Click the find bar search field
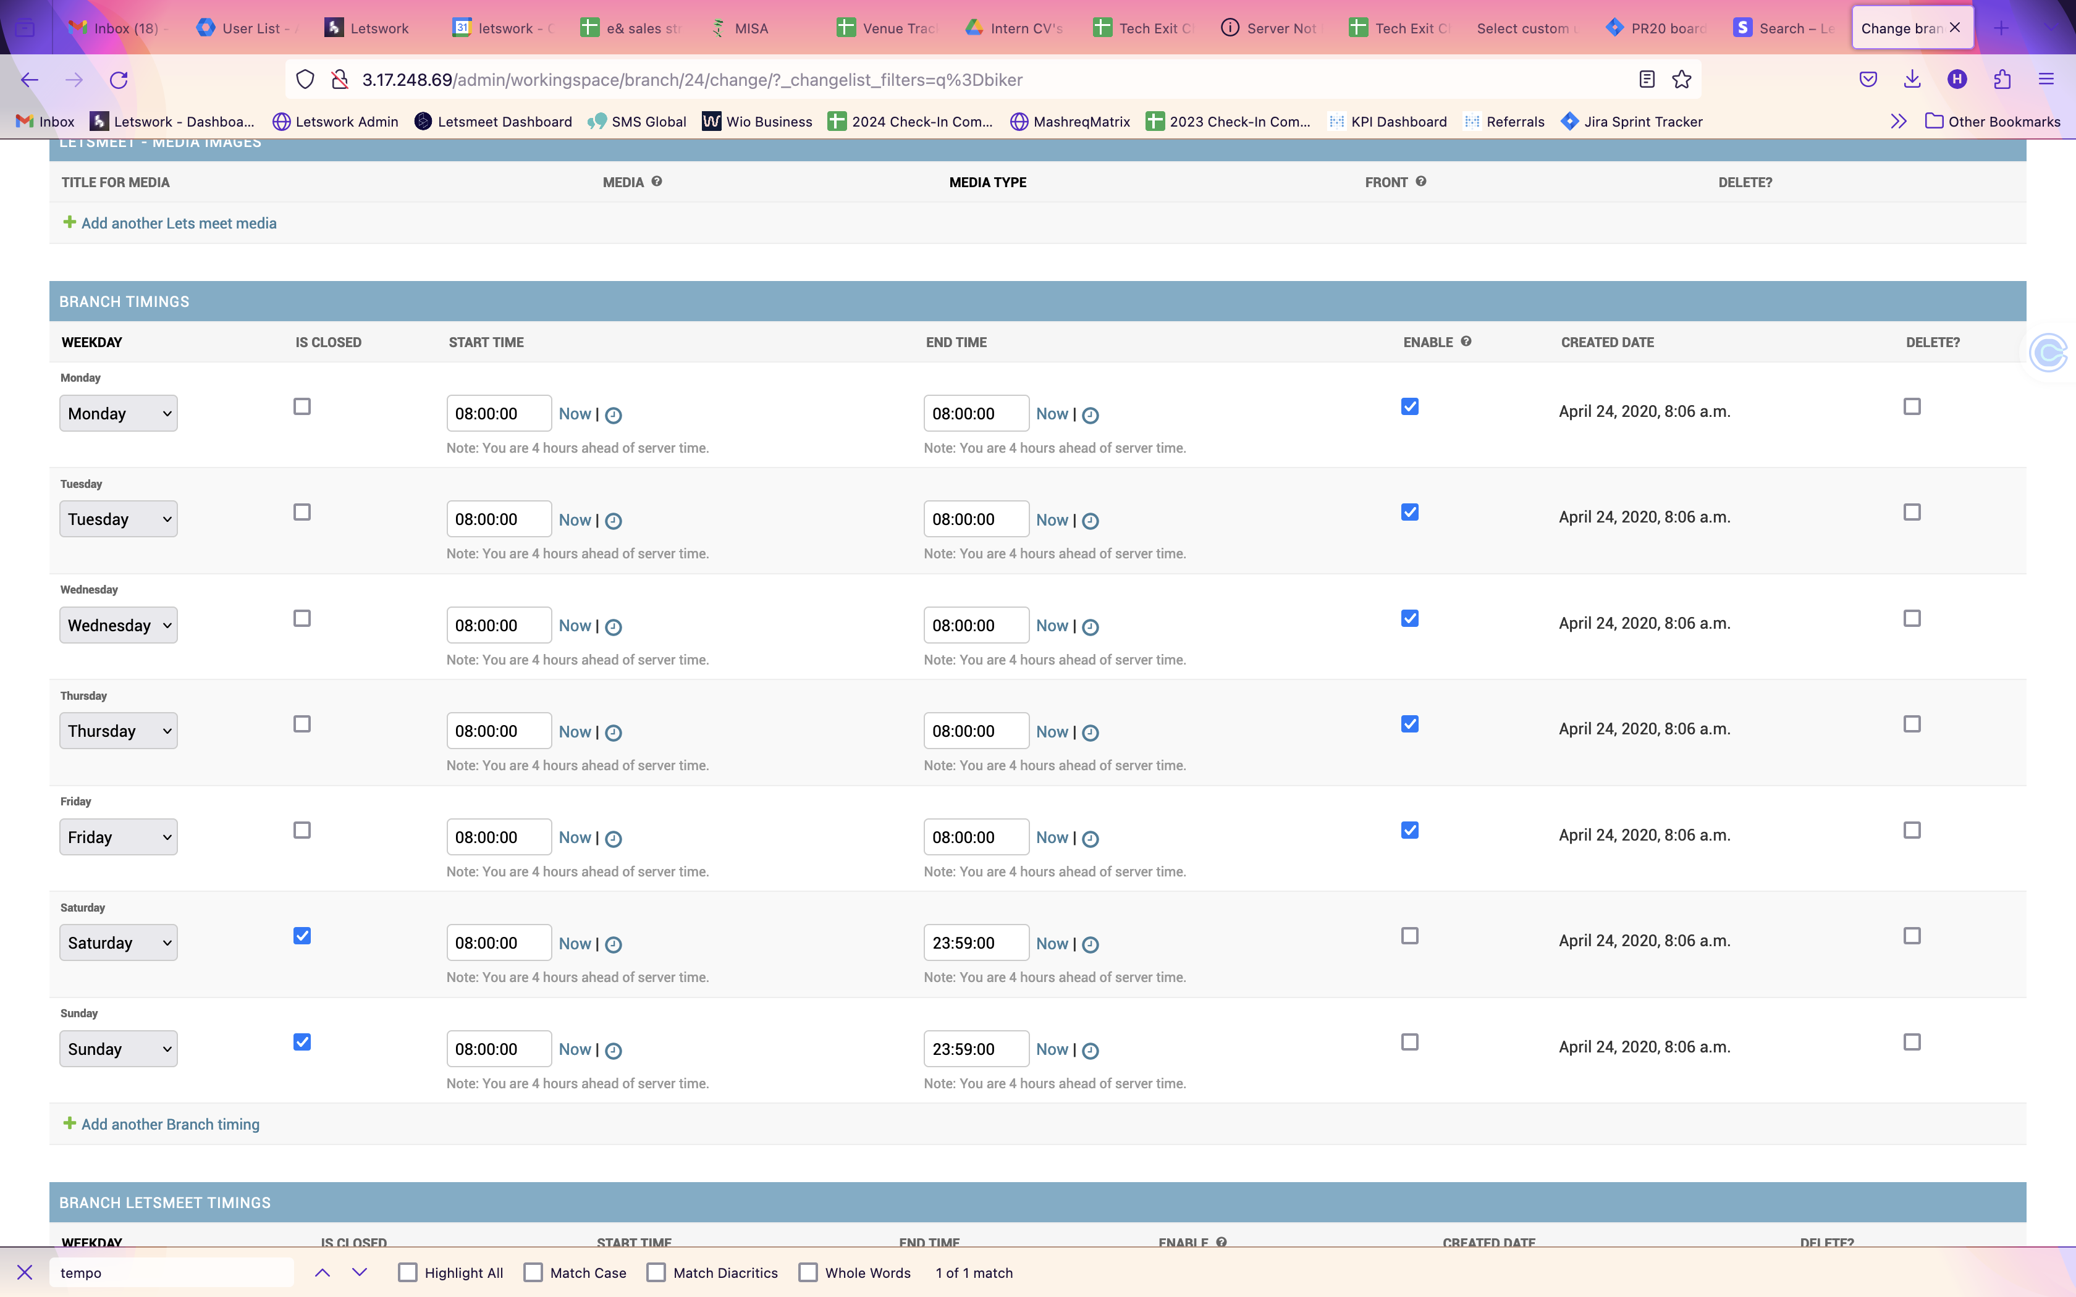Image resolution: width=2076 pixels, height=1297 pixels. pyautogui.click(x=172, y=1272)
